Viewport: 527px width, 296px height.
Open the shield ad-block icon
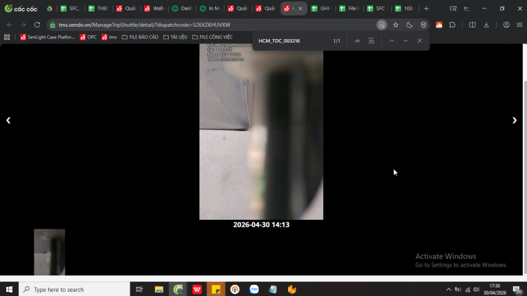pyautogui.click(x=423, y=25)
